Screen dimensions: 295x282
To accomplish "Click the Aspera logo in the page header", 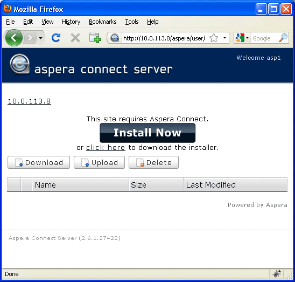I will (19, 64).
